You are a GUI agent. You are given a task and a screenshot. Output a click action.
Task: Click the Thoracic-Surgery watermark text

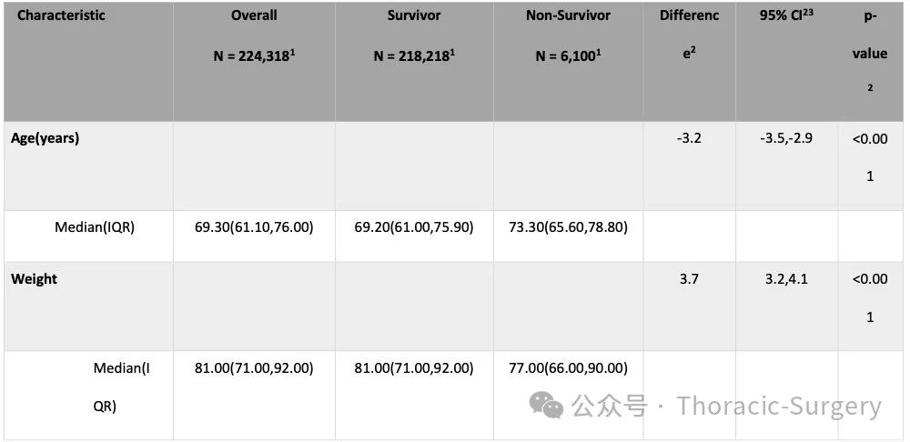tap(779, 406)
